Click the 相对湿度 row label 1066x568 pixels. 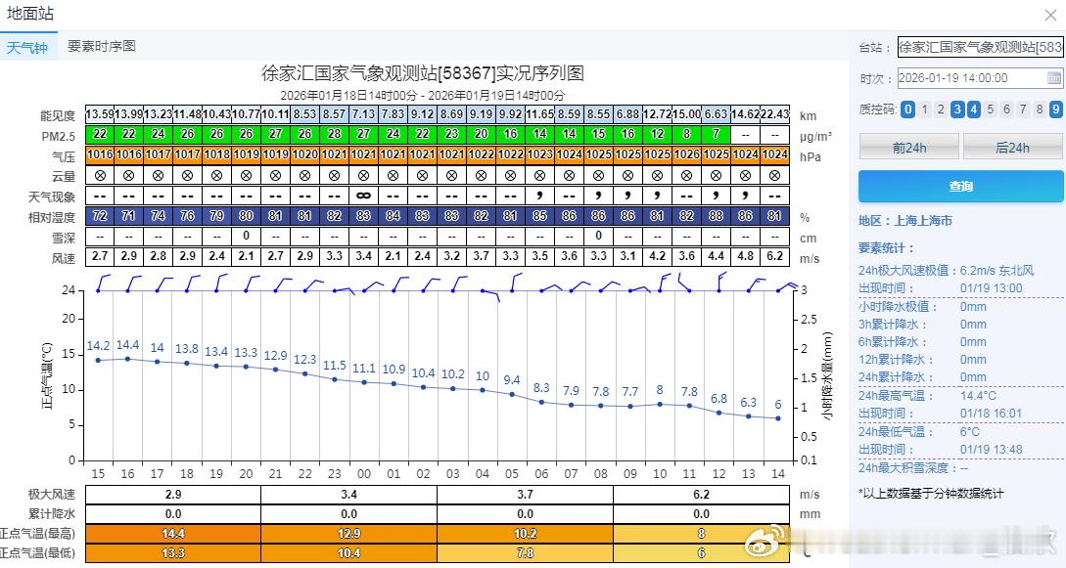pyautogui.click(x=52, y=217)
